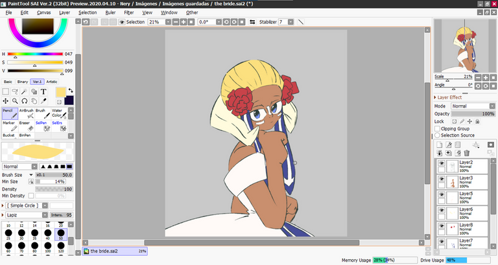Open the brush blending mode Normal dropdown
This screenshot has height=265, width=498.
(34, 167)
